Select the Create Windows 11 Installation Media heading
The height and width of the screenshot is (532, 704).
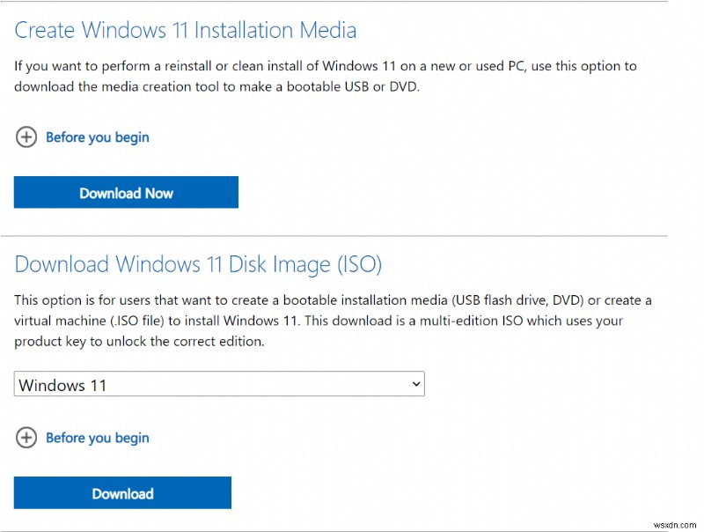(x=185, y=30)
